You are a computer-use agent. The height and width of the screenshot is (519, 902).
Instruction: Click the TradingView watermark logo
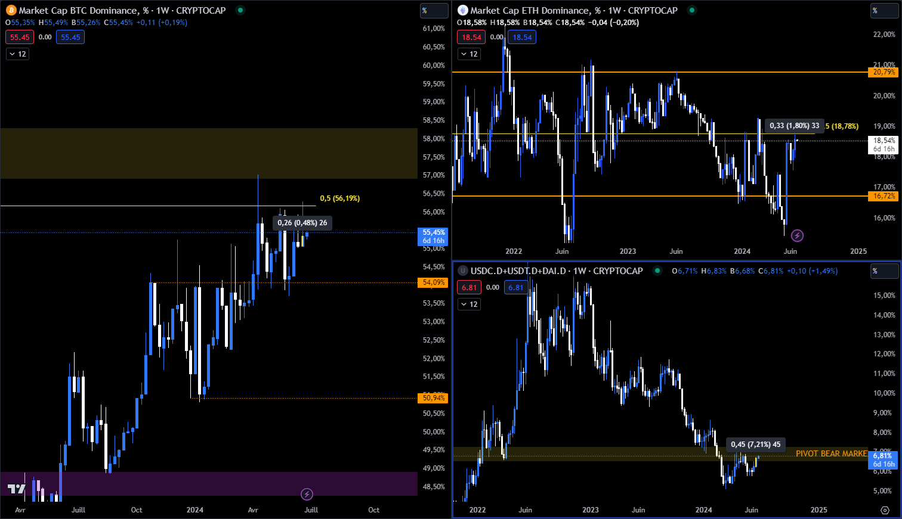pyautogui.click(x=18, y=490)
